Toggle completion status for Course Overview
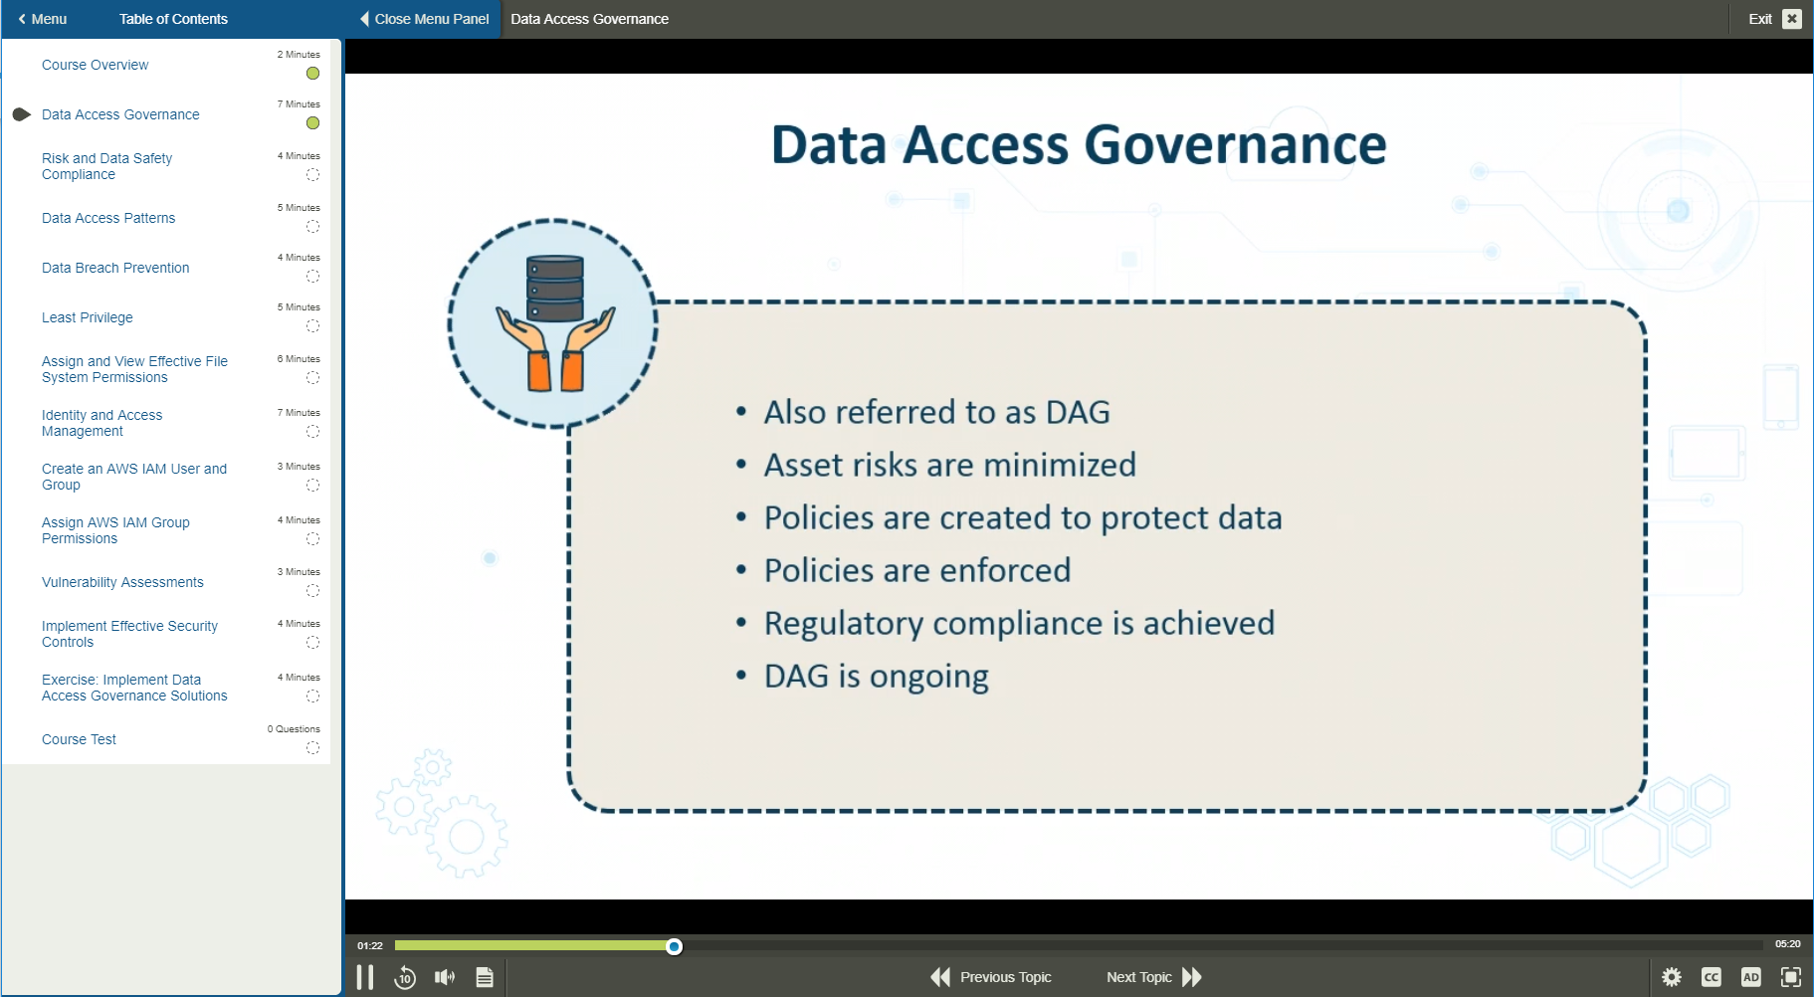The height and width of the screenshot is (997, 1814). (312, 73)
